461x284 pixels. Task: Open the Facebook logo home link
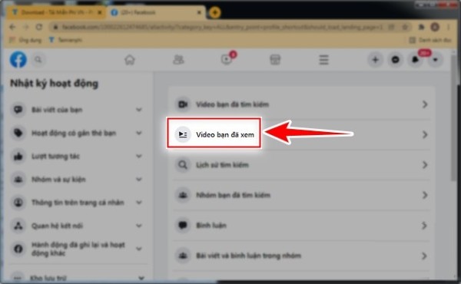click(x=18, y=60)
